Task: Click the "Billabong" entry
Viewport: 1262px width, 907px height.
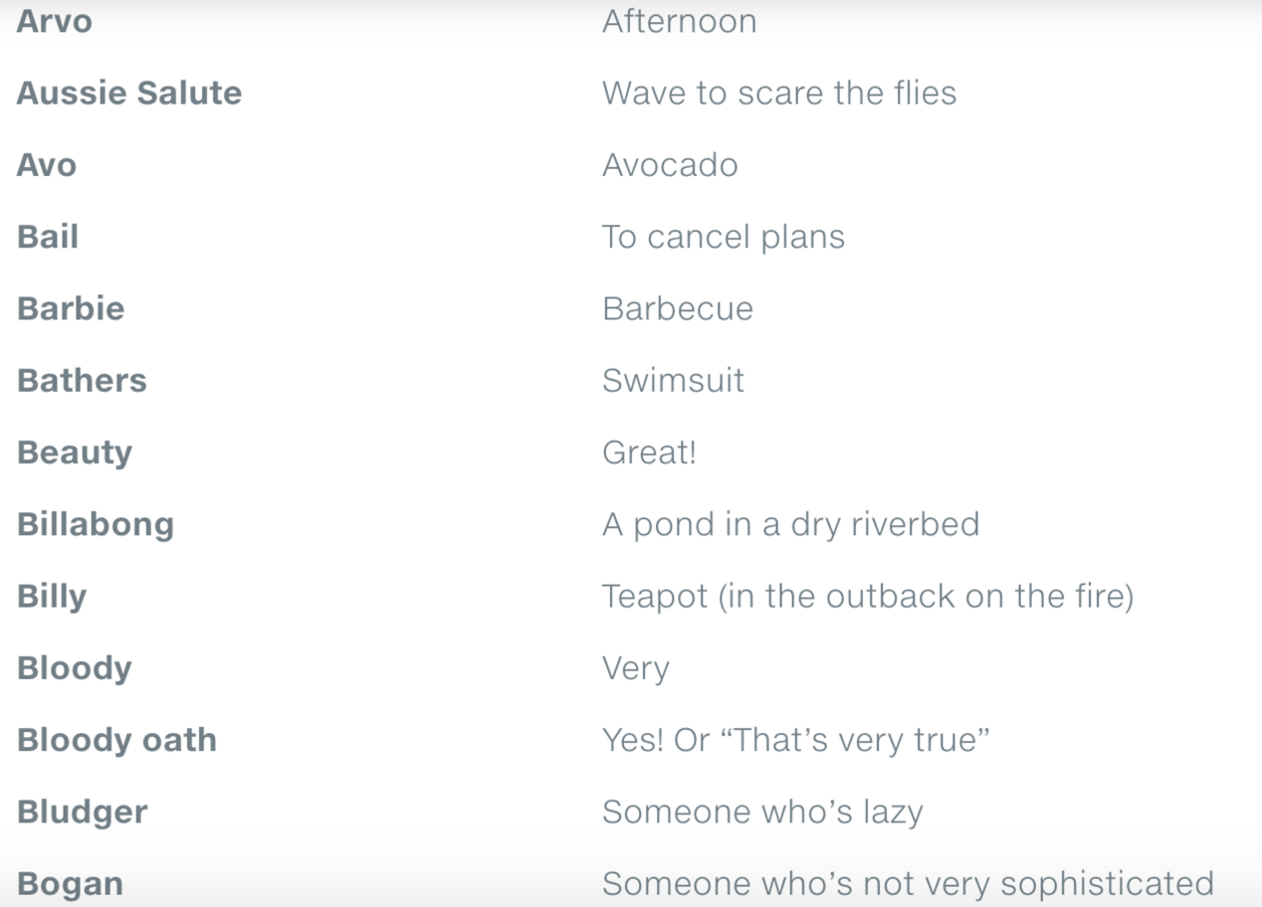Action: (96, 524)
